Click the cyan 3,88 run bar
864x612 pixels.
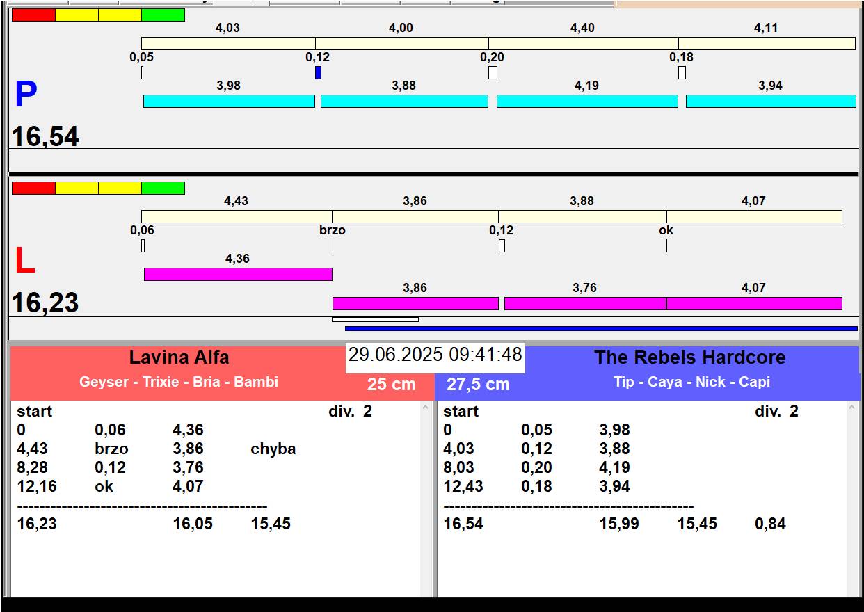[x=404, y=101]
